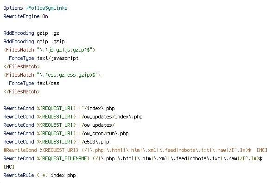Click RewriteCond line with '!/e500\.php'

coord(56,142)
